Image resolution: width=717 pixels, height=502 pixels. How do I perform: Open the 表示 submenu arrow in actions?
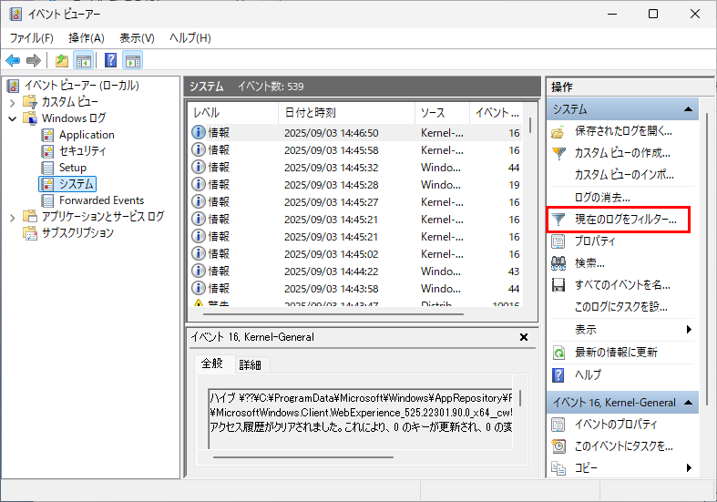pos(689,329)
